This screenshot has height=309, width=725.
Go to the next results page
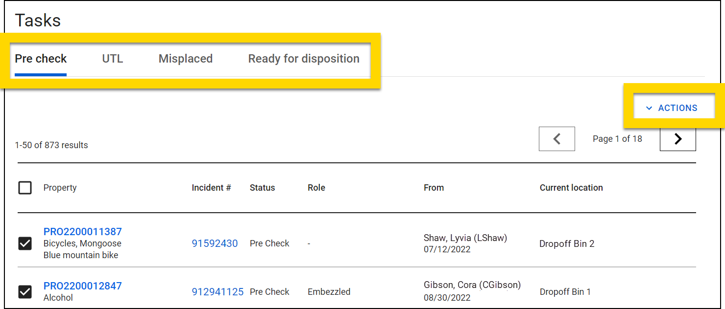tap(677, 139)
